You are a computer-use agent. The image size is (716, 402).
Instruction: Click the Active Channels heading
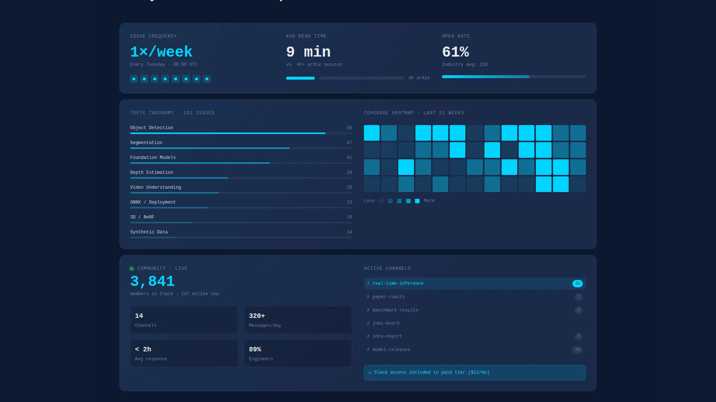pos(387,268)
